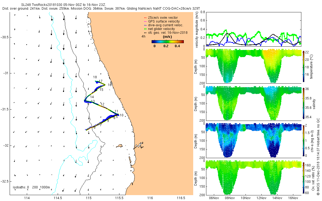Click the '116.5' longitude tick label
322x201 pixels.
[181, 198]
